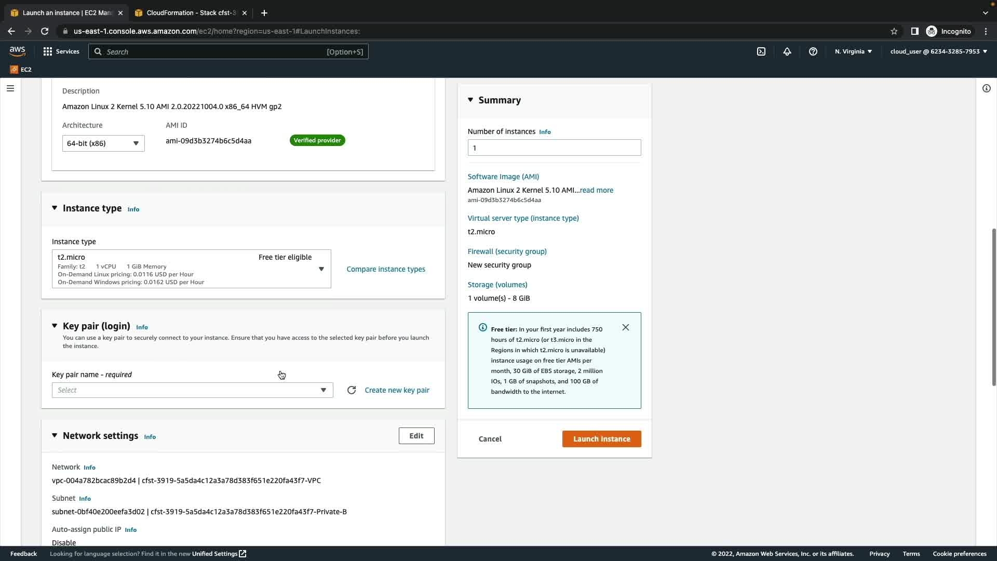
Task: Dismiss the Free tier info box
Action: (626, 327)
